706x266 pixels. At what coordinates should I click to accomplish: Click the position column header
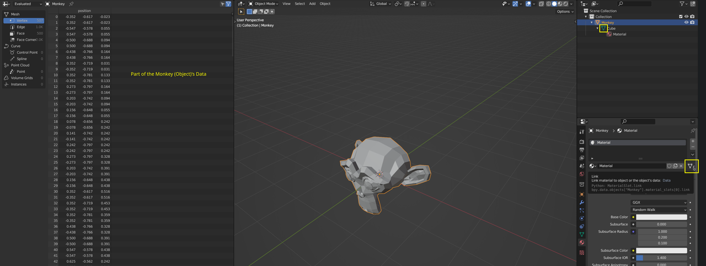(x=84, y=10)
